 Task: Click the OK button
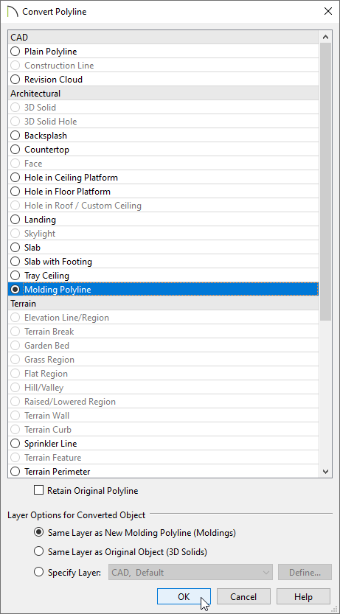[184, 596]
